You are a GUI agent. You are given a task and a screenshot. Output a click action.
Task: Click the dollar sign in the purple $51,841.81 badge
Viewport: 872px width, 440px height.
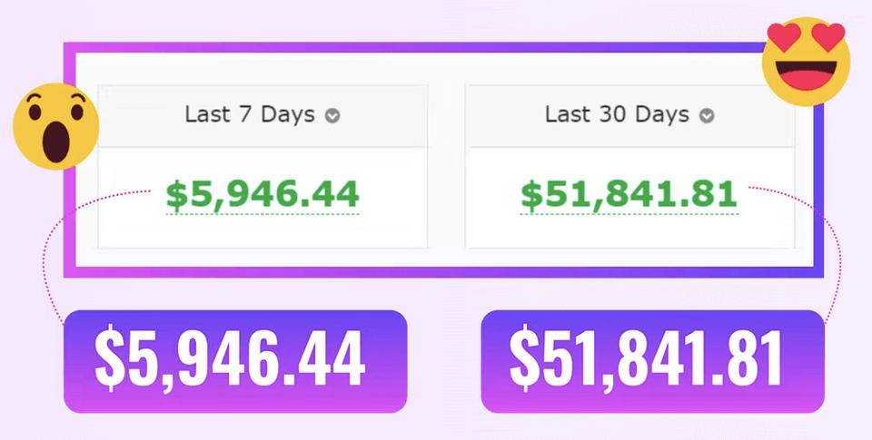click(524, 359)
